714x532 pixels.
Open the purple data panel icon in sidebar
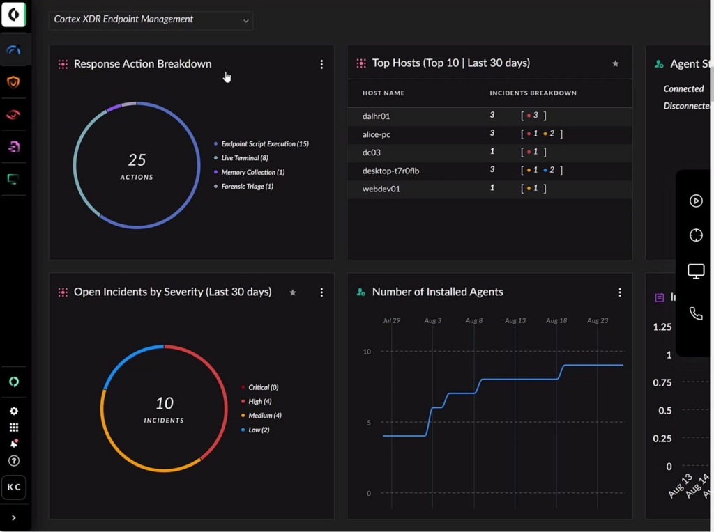coord(14,146)
